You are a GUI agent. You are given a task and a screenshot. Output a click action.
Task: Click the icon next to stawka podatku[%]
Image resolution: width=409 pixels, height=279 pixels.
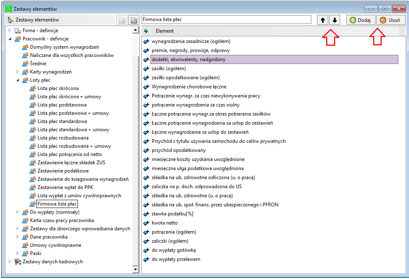(x=146, y=214)
